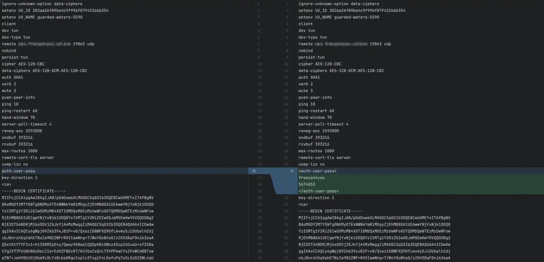Click the inserted freevpn4you line

click(x=312, y=178)
